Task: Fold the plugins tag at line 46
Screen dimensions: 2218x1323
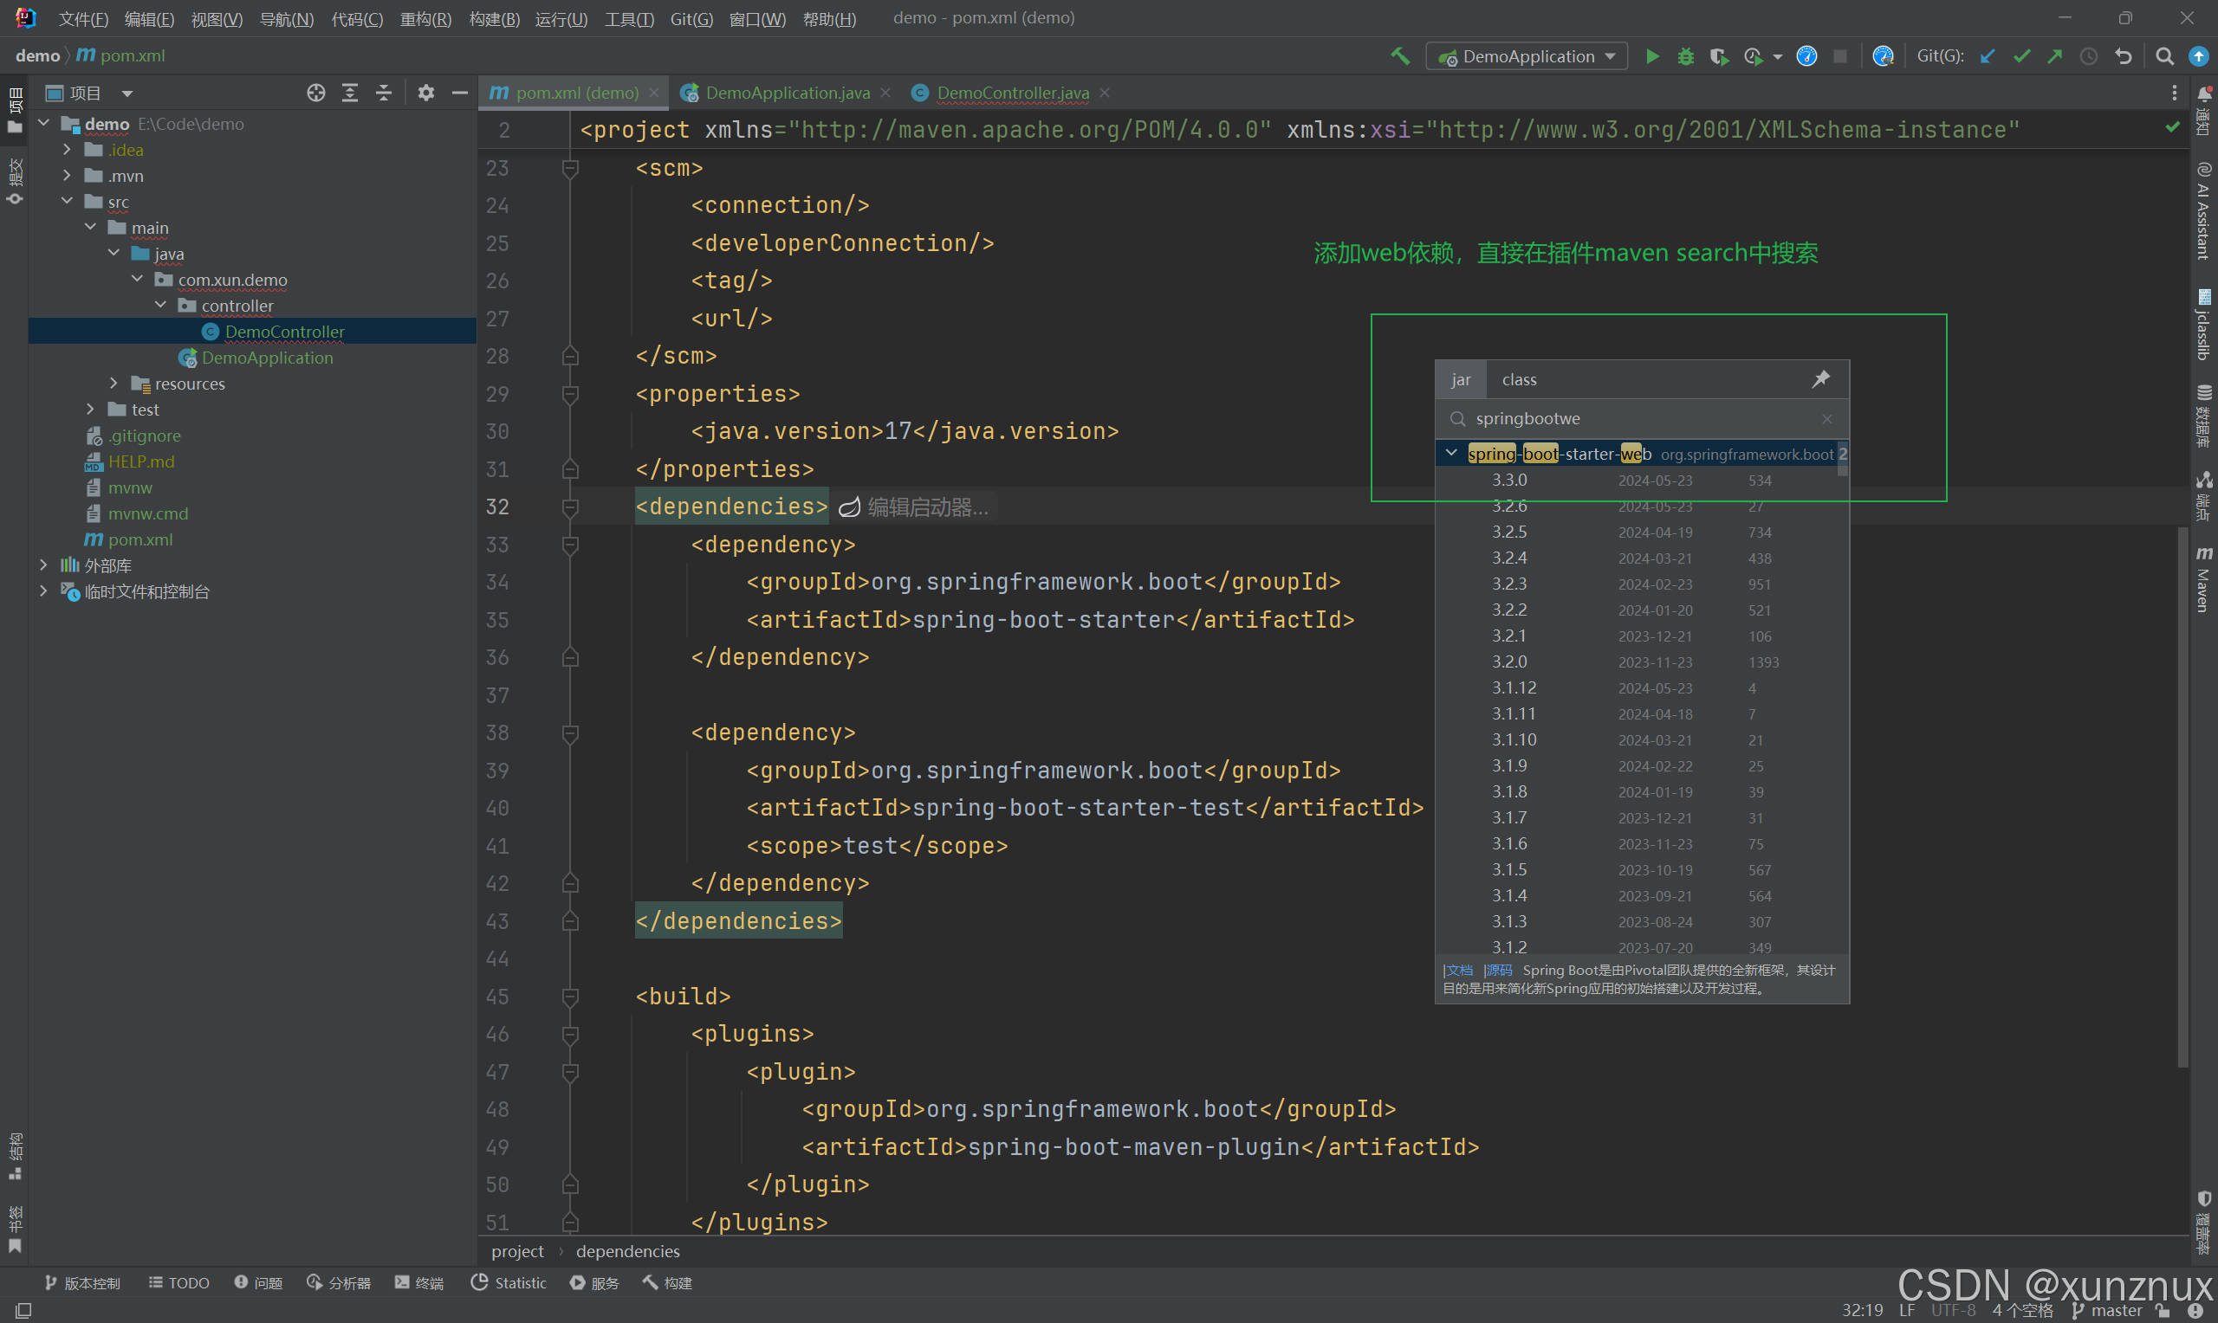Action: click(571, 1034)
